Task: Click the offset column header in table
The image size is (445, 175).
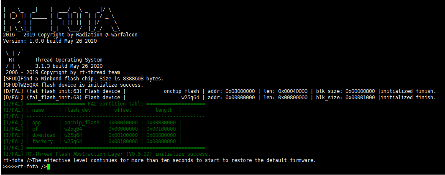Action: (123, 110)
